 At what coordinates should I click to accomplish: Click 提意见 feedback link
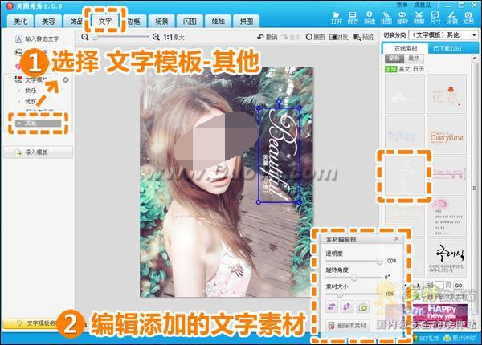pos(422,5)
